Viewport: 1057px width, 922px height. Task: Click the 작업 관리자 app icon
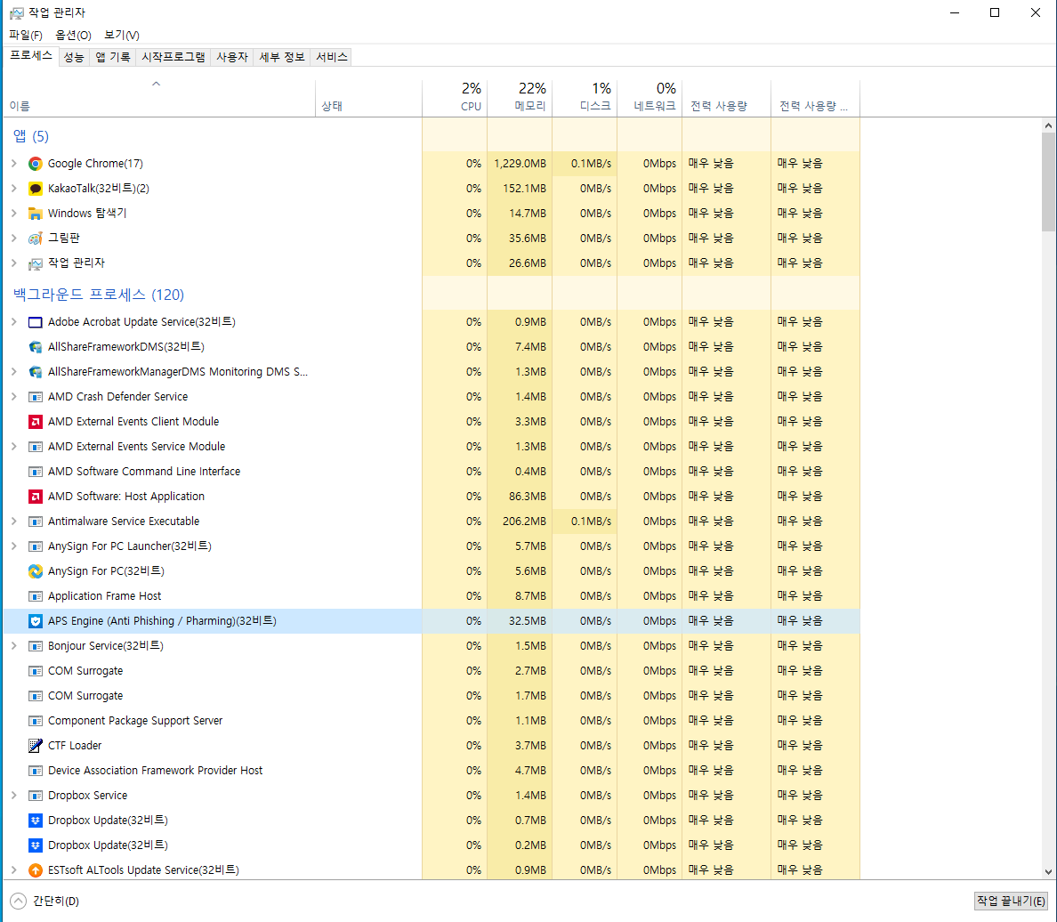[x=35, y=263]
